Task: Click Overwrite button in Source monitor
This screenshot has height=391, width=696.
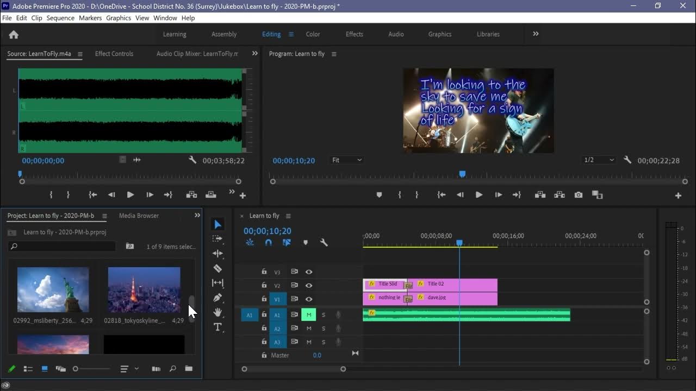Action: click(210, 195)
